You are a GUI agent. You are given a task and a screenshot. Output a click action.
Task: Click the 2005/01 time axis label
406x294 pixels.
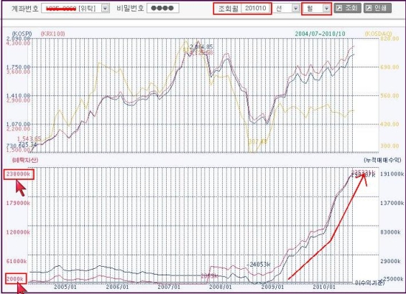click(65, 287)
